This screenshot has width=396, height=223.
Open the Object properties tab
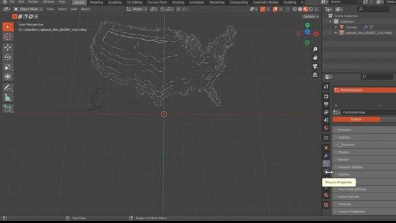click(x=326, y=147)
